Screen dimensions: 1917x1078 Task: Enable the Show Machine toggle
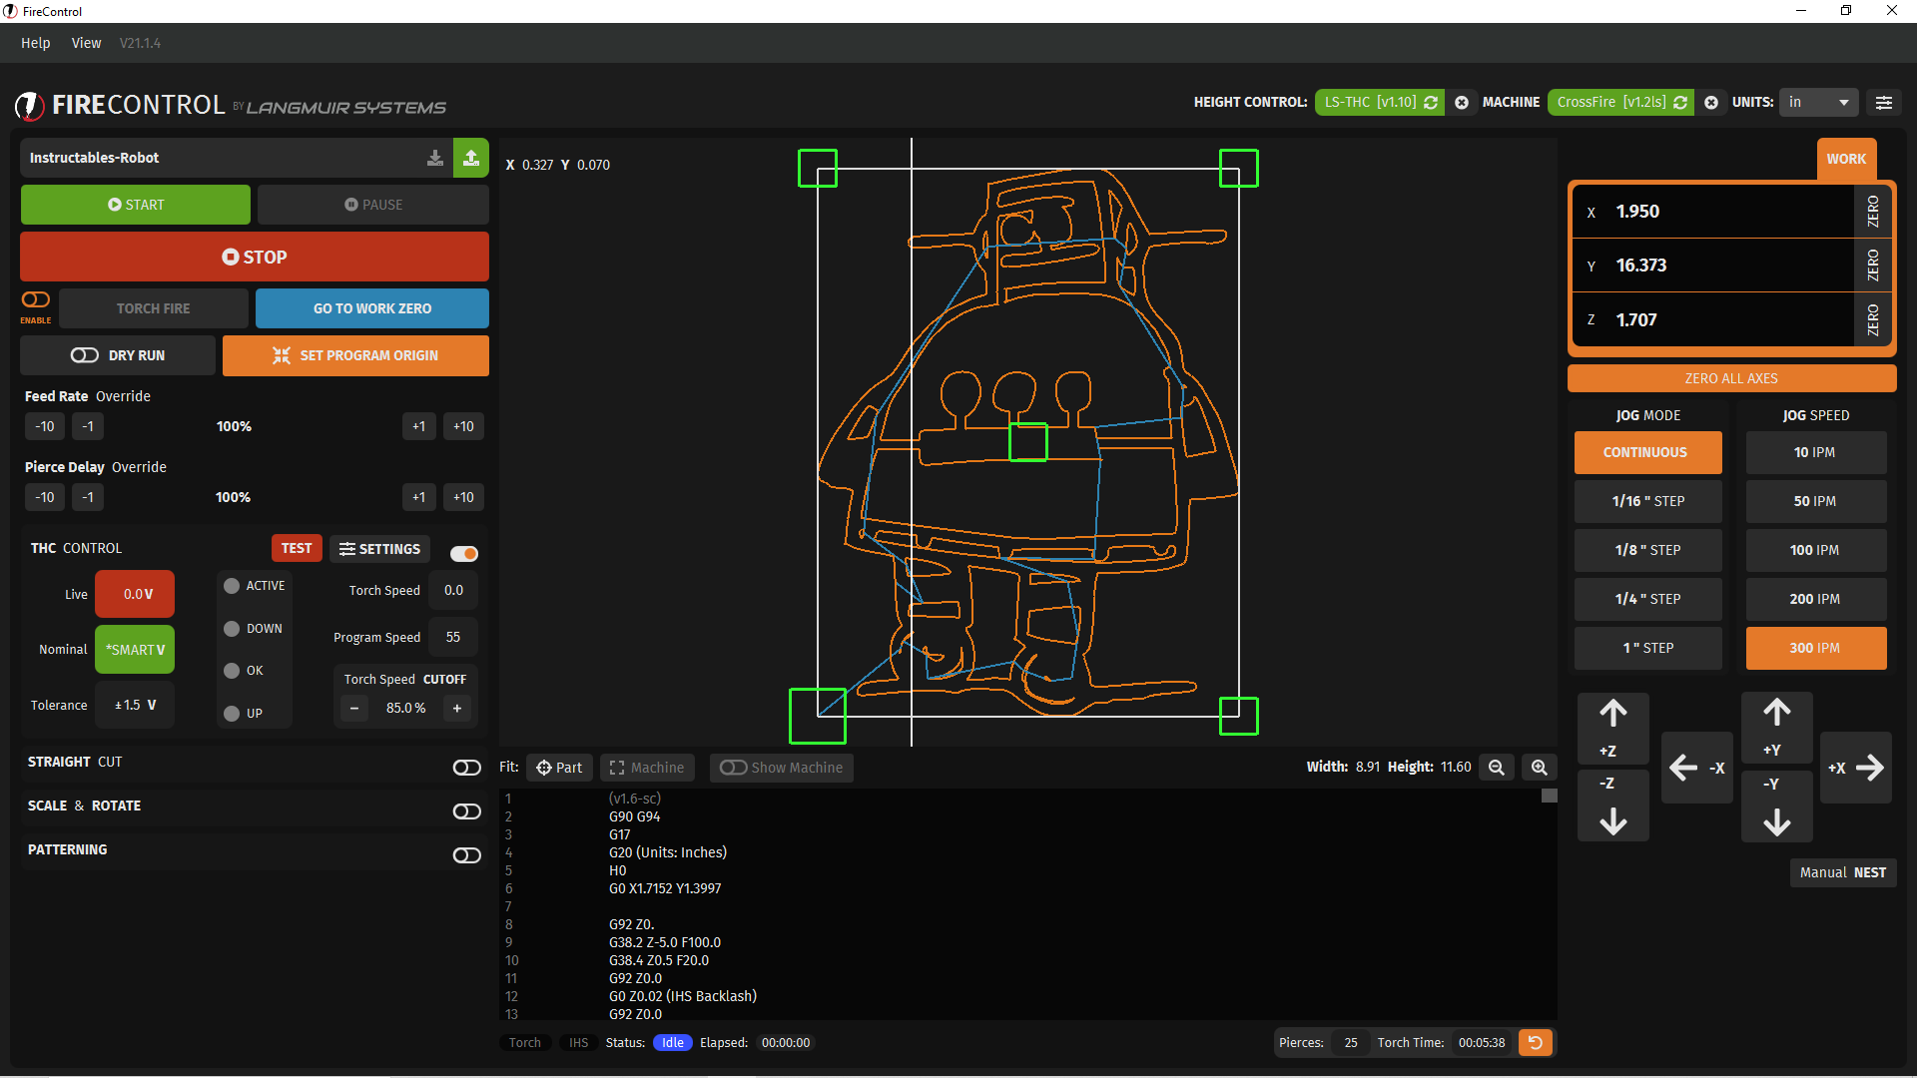point(734,768)
